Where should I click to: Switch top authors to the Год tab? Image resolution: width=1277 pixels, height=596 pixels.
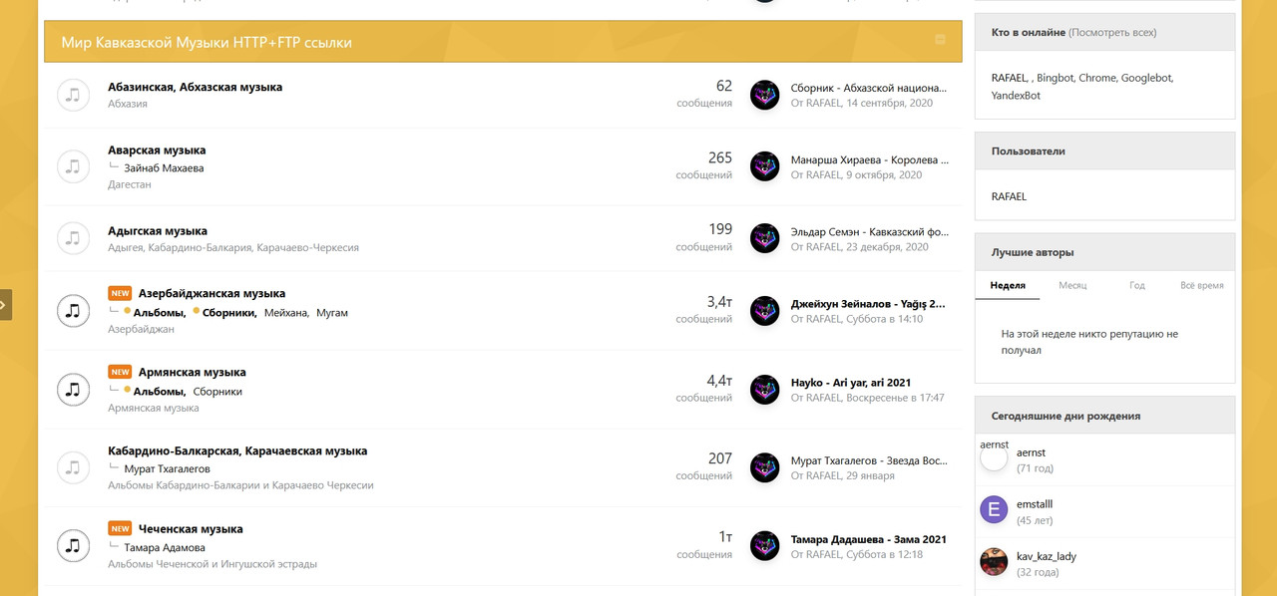(1137, 285)
